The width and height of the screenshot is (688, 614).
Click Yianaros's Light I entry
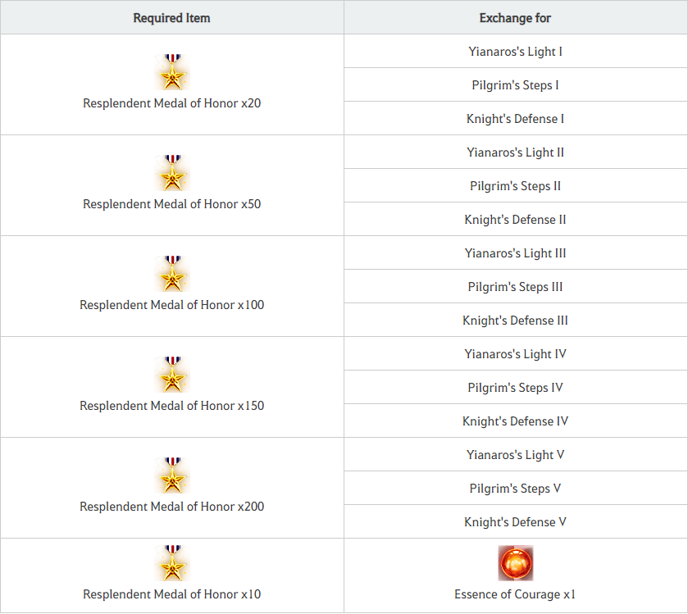[516, 52]
